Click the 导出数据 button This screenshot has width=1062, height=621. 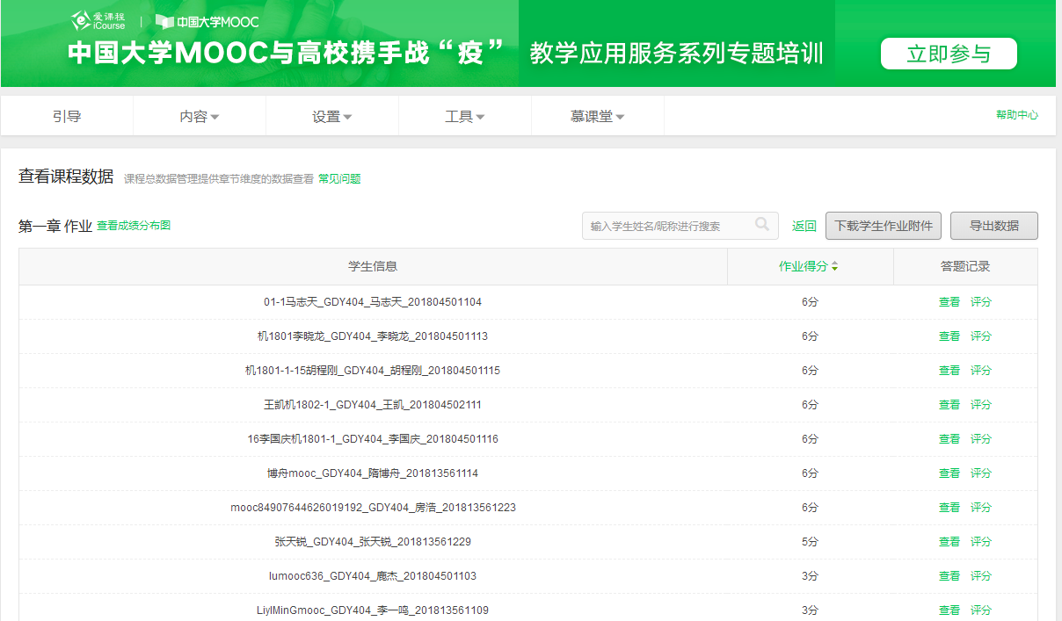tap(993, 226)
